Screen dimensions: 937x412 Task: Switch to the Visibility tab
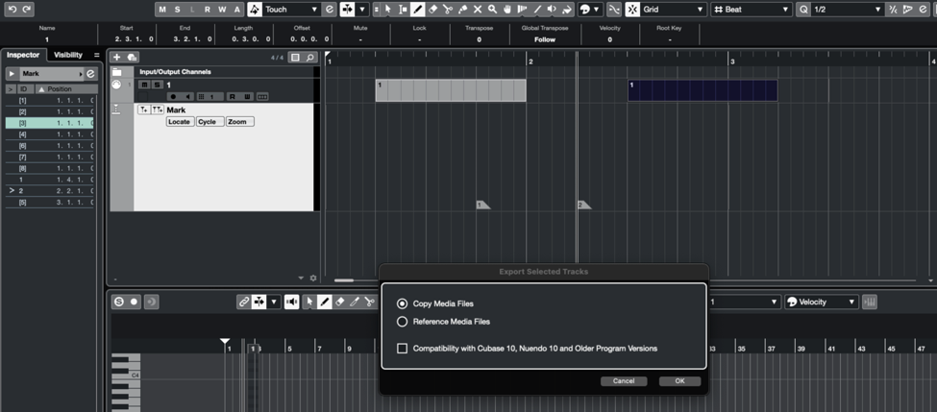[x=68, y=55]
